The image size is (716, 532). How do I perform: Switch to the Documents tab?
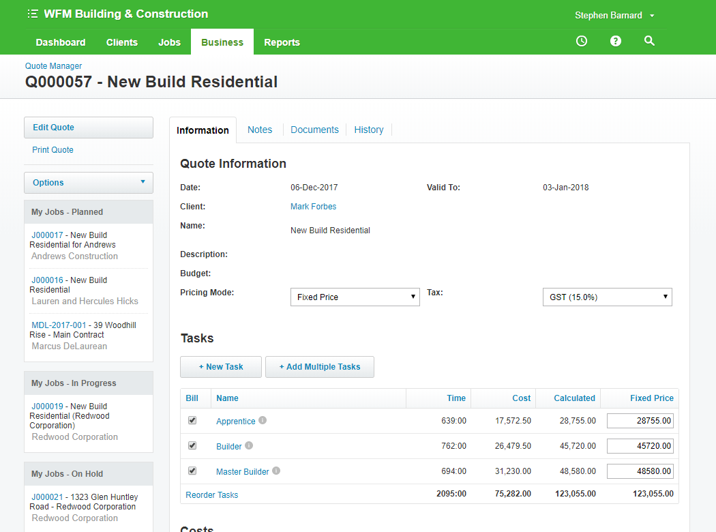314,130
